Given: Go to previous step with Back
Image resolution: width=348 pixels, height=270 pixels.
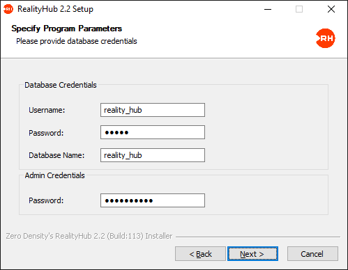Looking at the screenshot, I should (x=200, y=254).
